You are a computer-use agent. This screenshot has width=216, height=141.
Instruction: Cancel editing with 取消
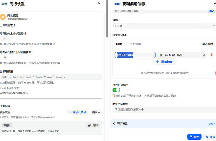210,137
